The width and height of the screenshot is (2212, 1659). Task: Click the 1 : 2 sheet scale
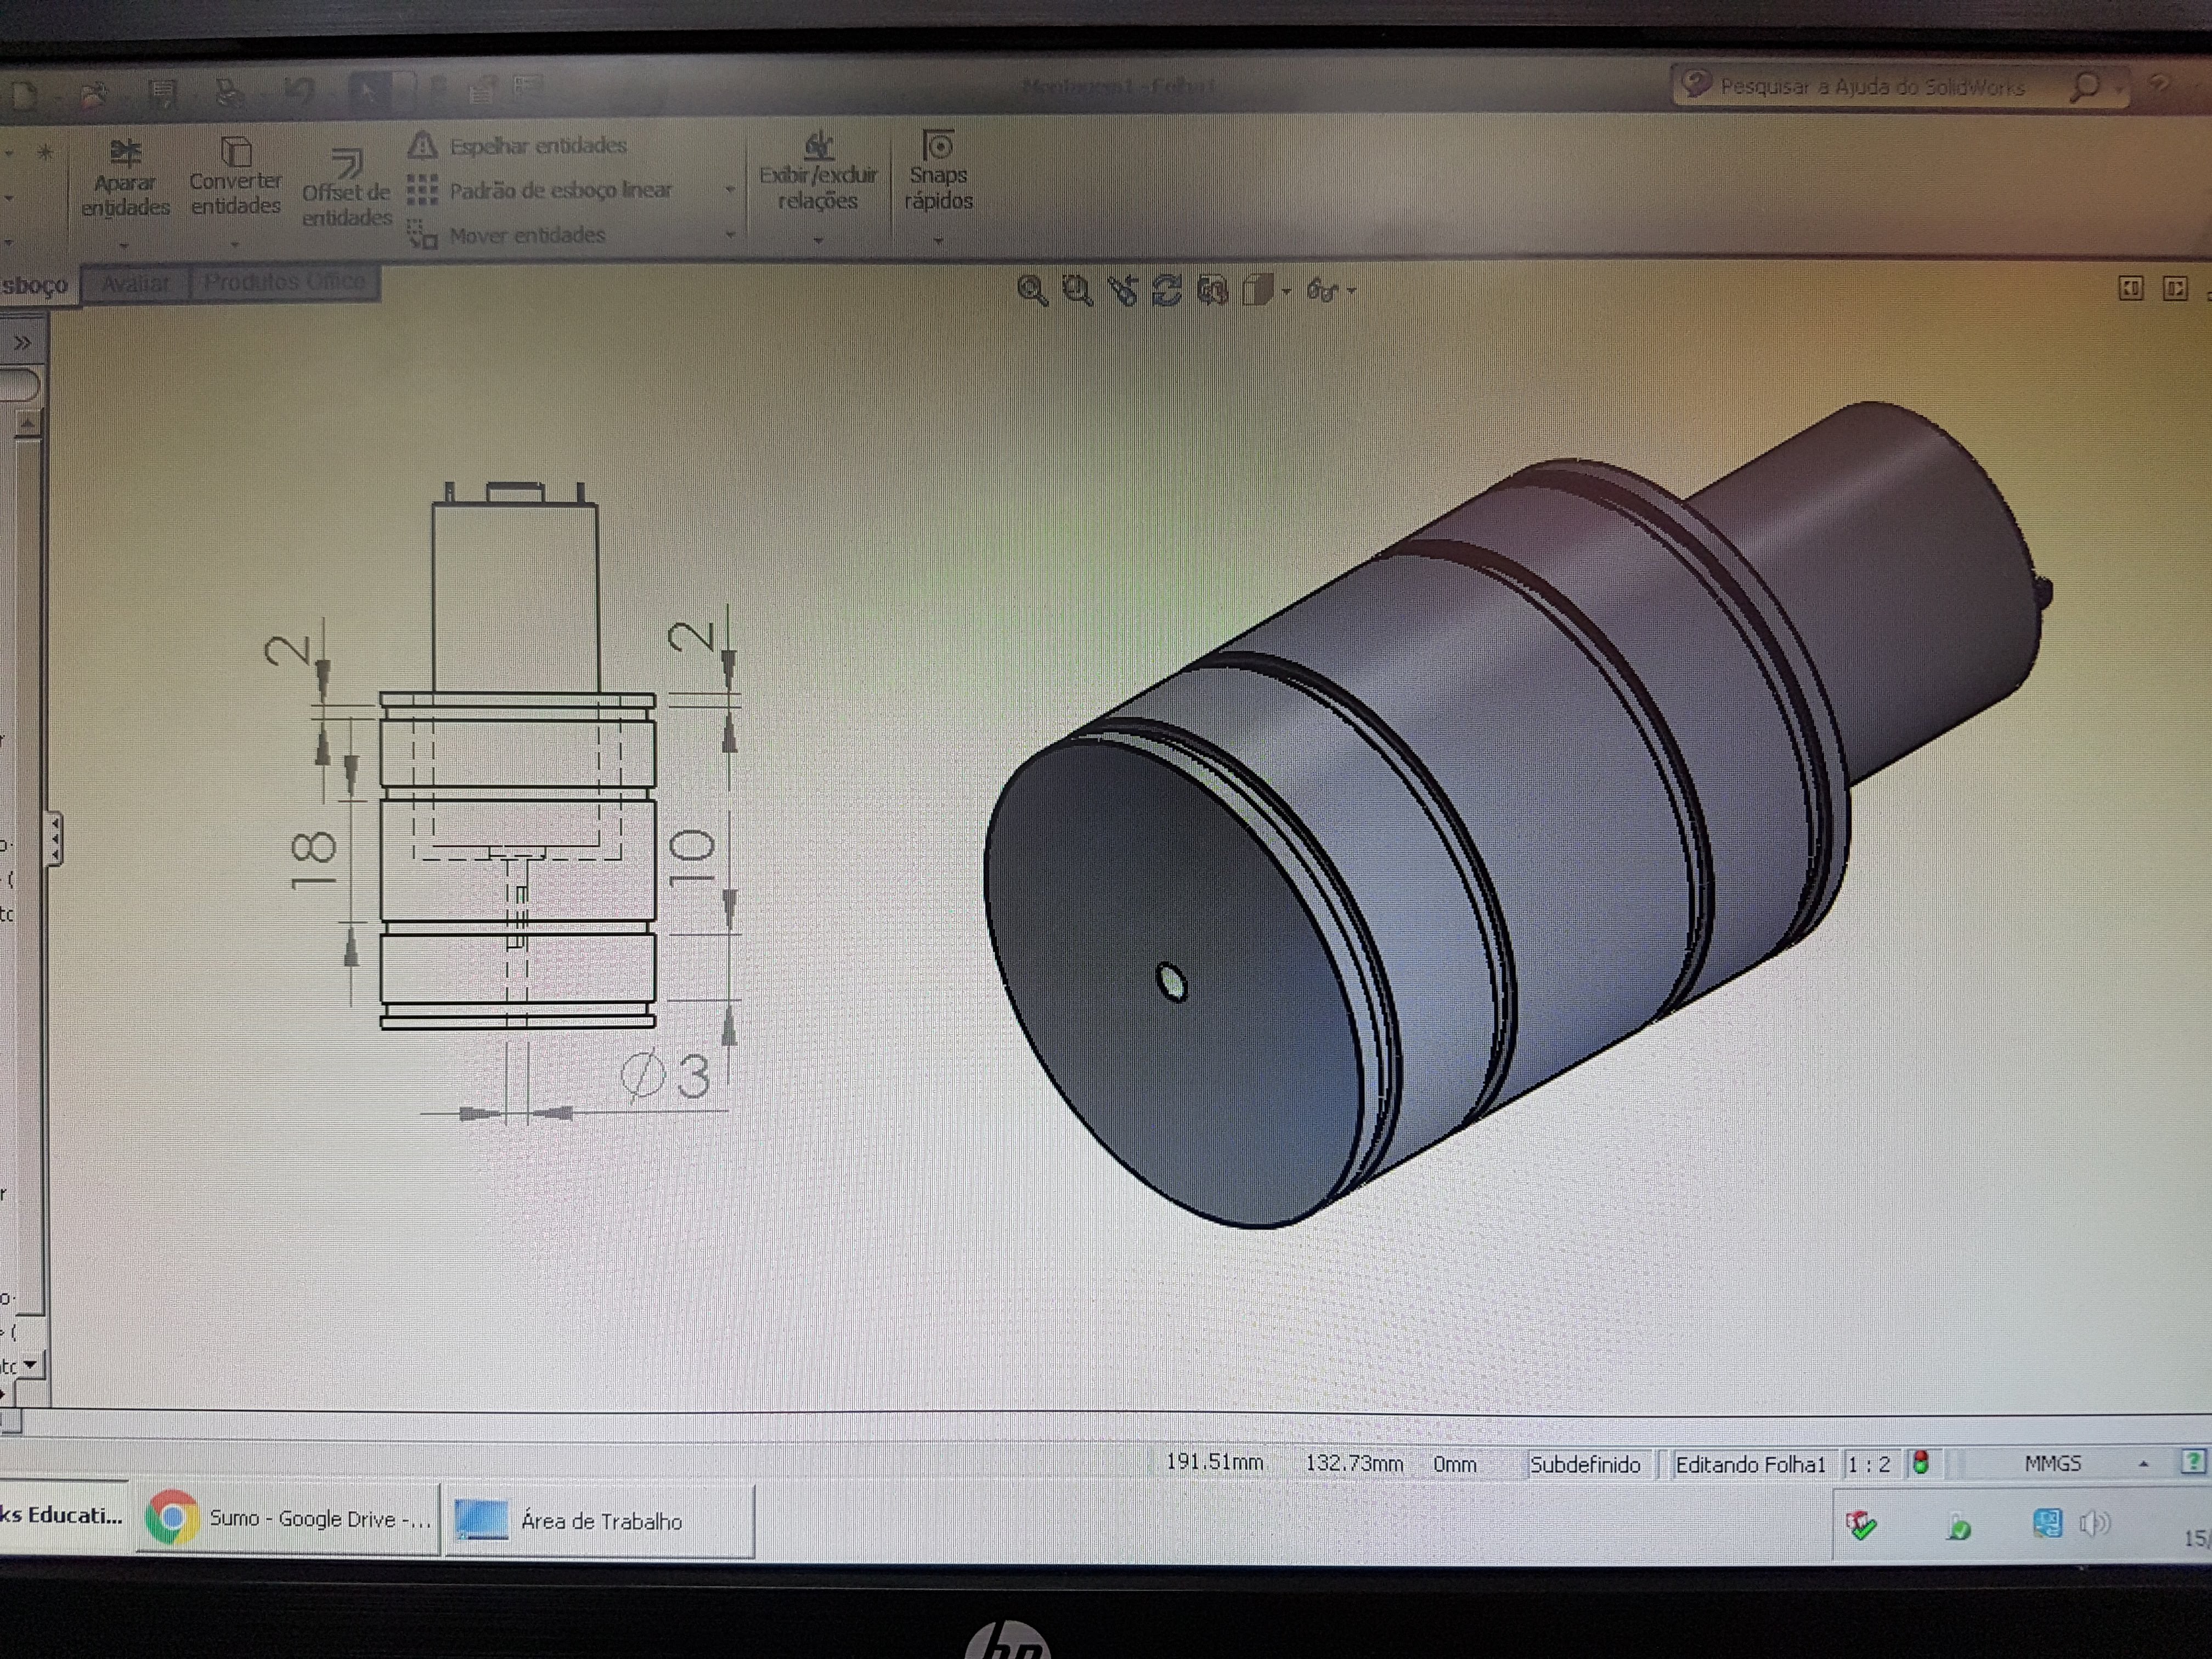[x=1868, y=1465]
